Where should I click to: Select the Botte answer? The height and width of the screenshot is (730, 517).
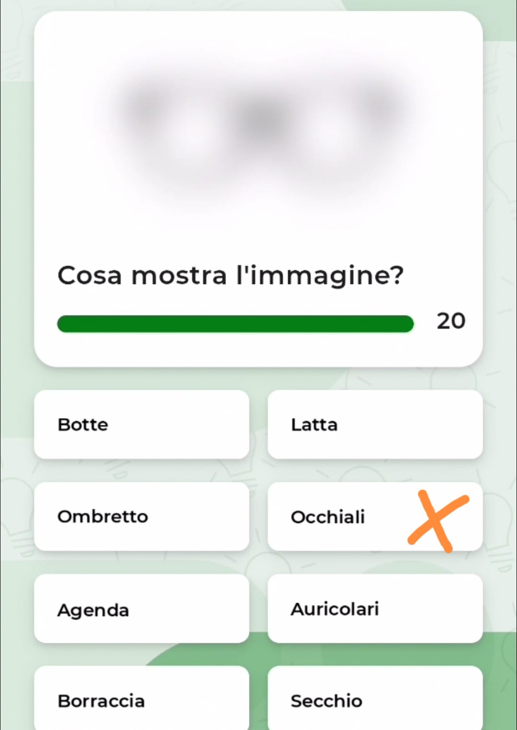point(142,424)
